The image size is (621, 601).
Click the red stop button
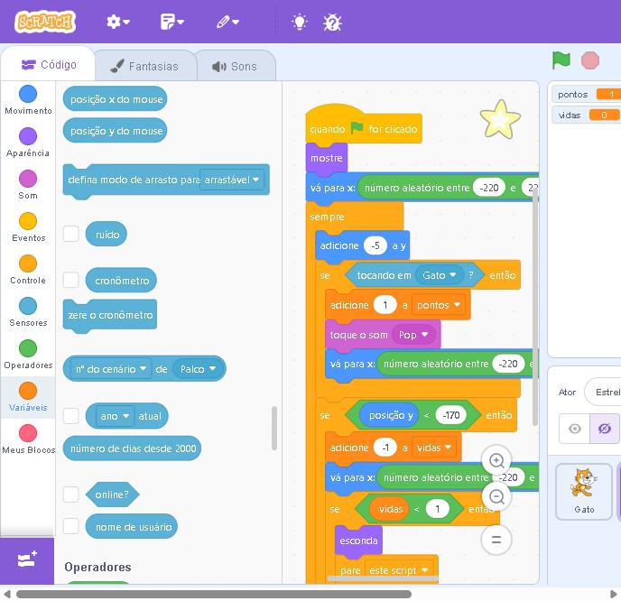589,60
